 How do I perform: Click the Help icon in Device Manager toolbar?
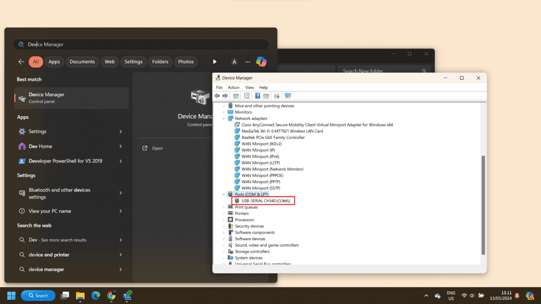click(x=258, y=96)
